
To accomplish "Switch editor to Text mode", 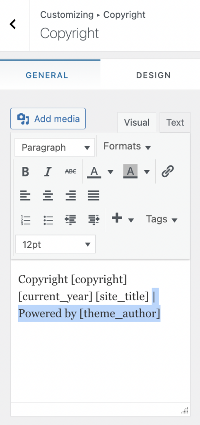I will [x=175, y=122].
